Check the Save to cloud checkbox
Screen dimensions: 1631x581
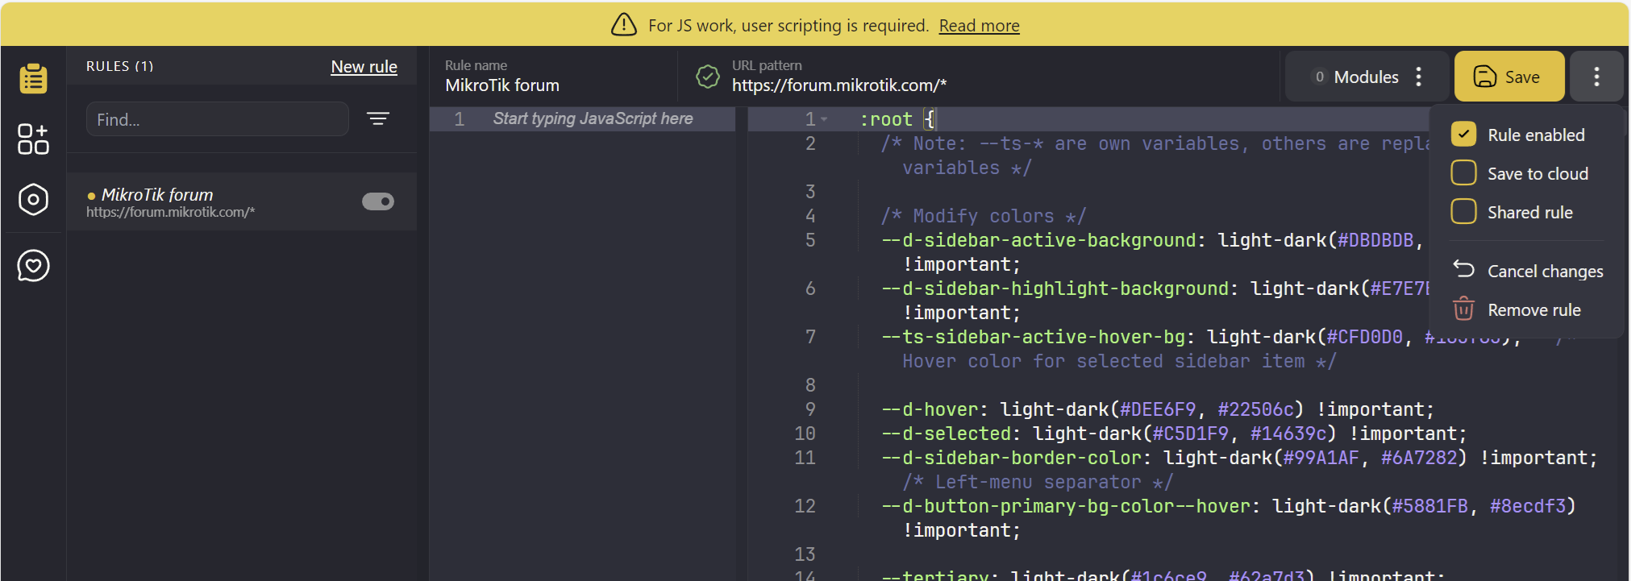1463,173
